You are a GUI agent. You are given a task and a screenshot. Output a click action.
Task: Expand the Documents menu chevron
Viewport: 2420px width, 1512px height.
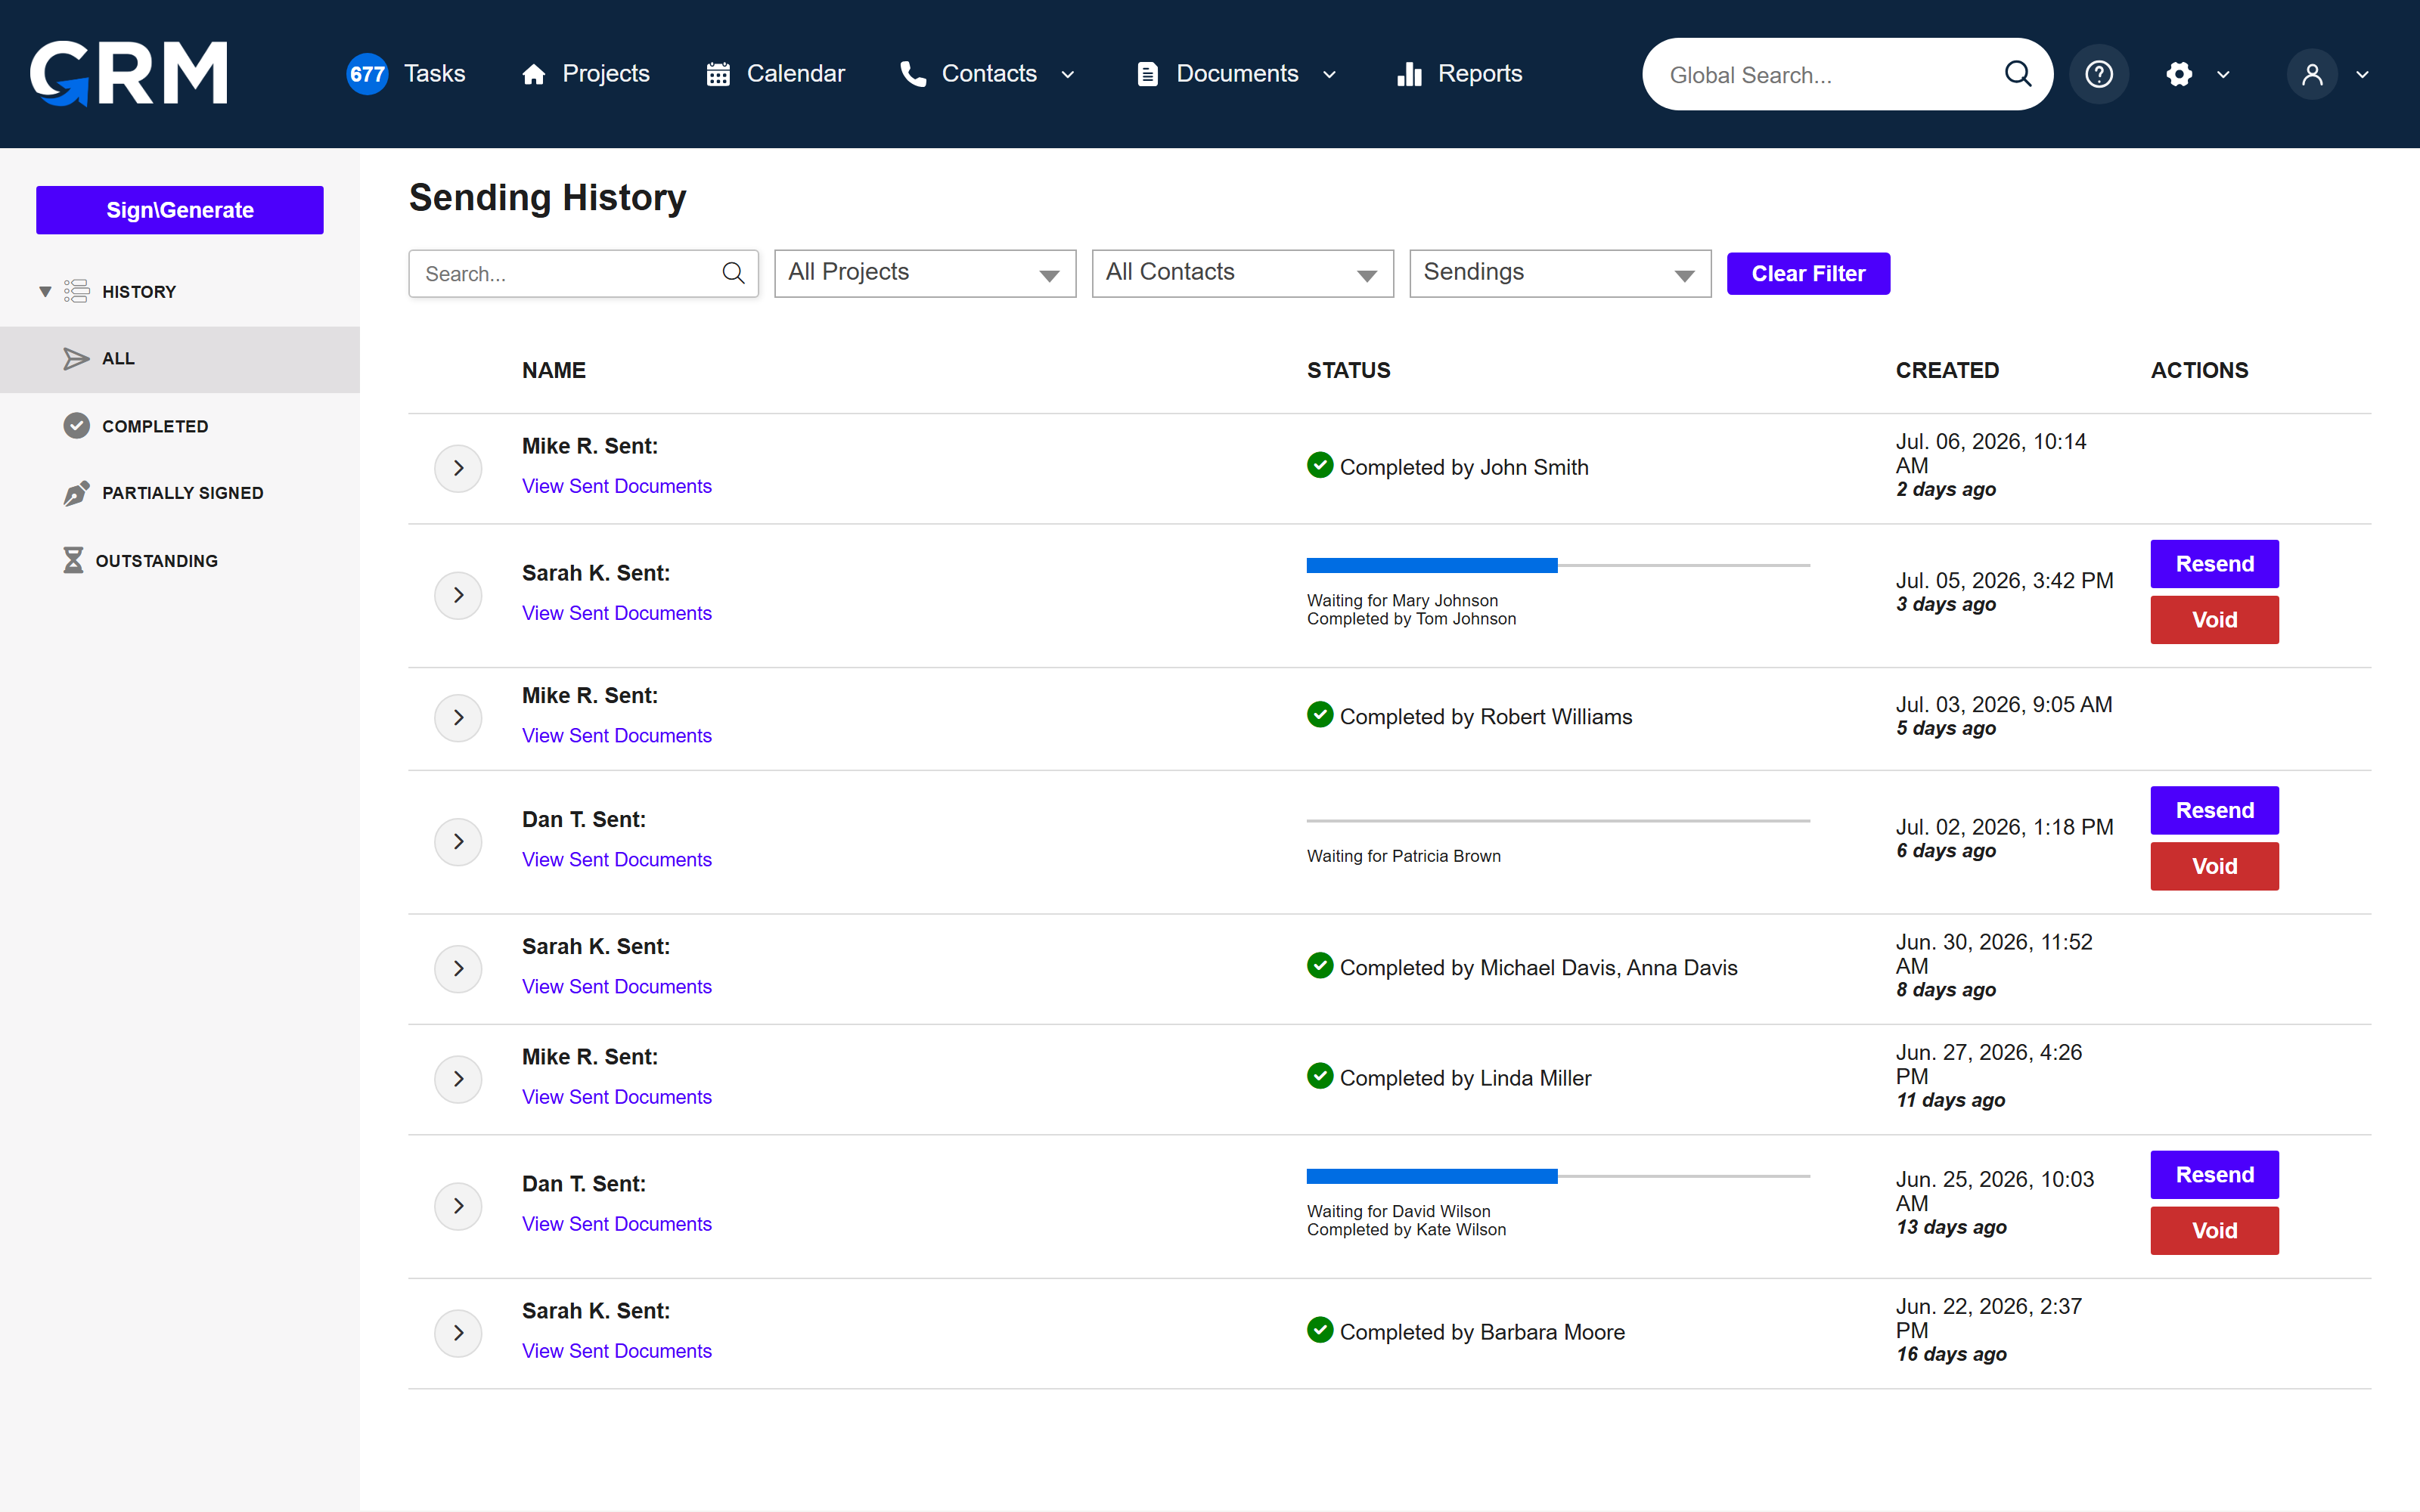click(1329, 75)
